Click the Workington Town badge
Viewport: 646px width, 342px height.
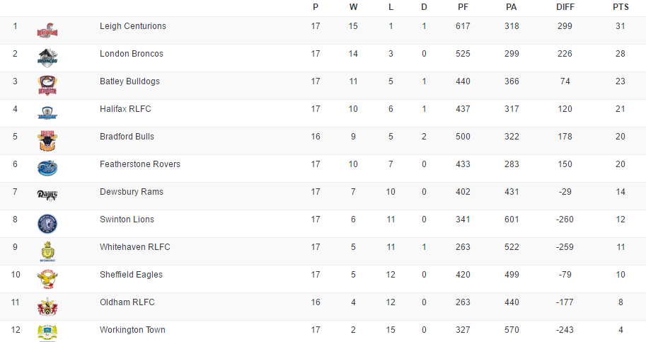coord(47,331)
